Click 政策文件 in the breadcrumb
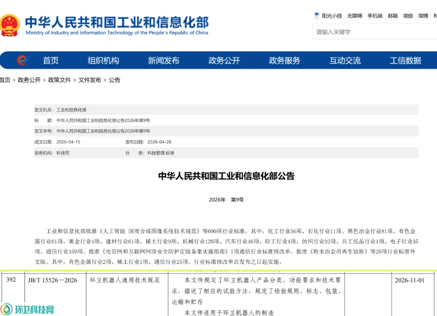Screen dimensions: 437x316 coord(59,80)
